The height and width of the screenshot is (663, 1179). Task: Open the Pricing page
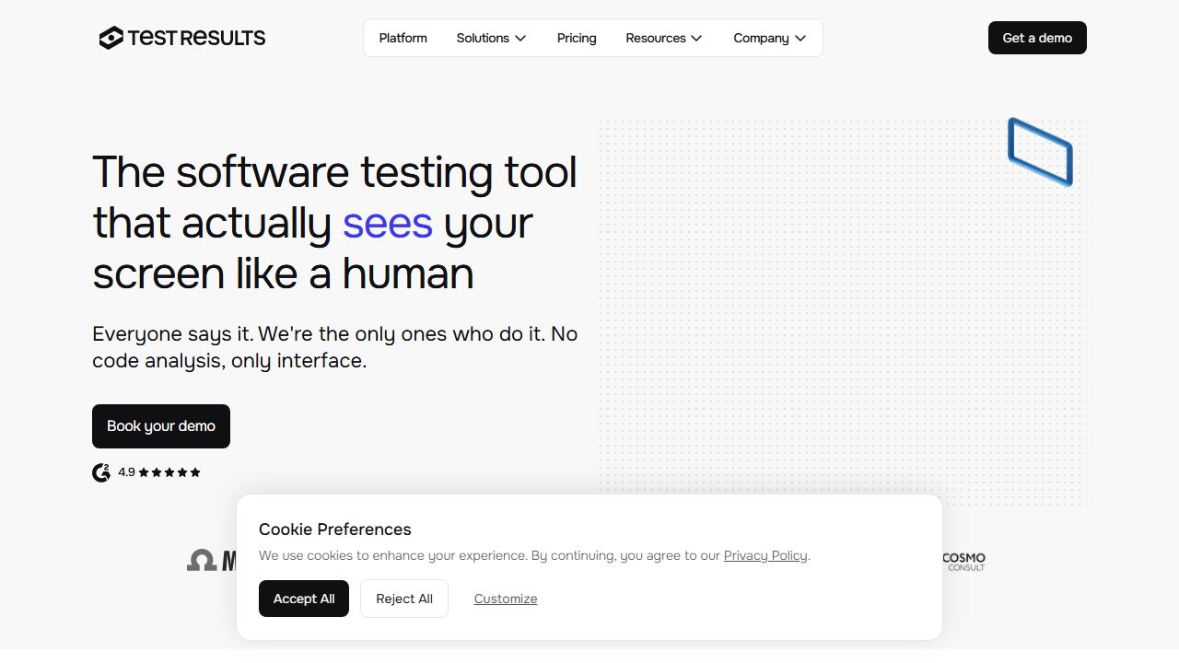point(577,38)
